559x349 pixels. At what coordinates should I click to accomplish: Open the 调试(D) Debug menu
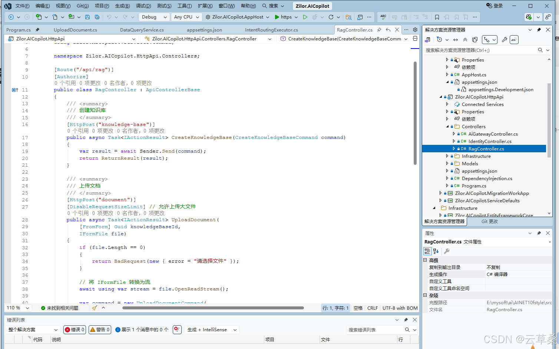(x=143, y=6)
